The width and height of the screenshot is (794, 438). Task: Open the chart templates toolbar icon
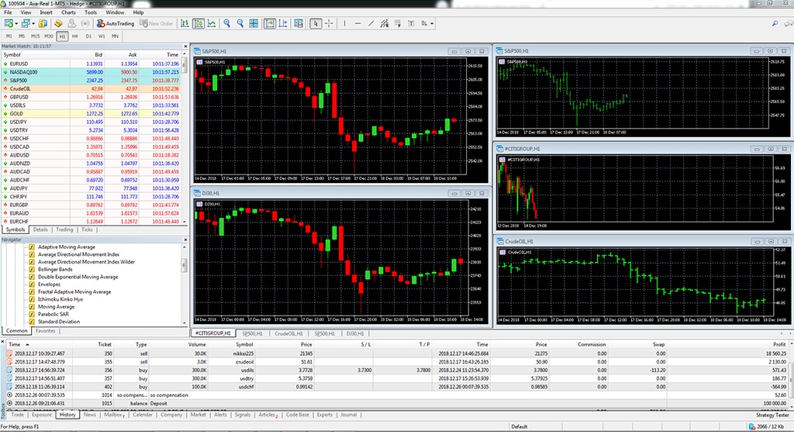(299, 23)
